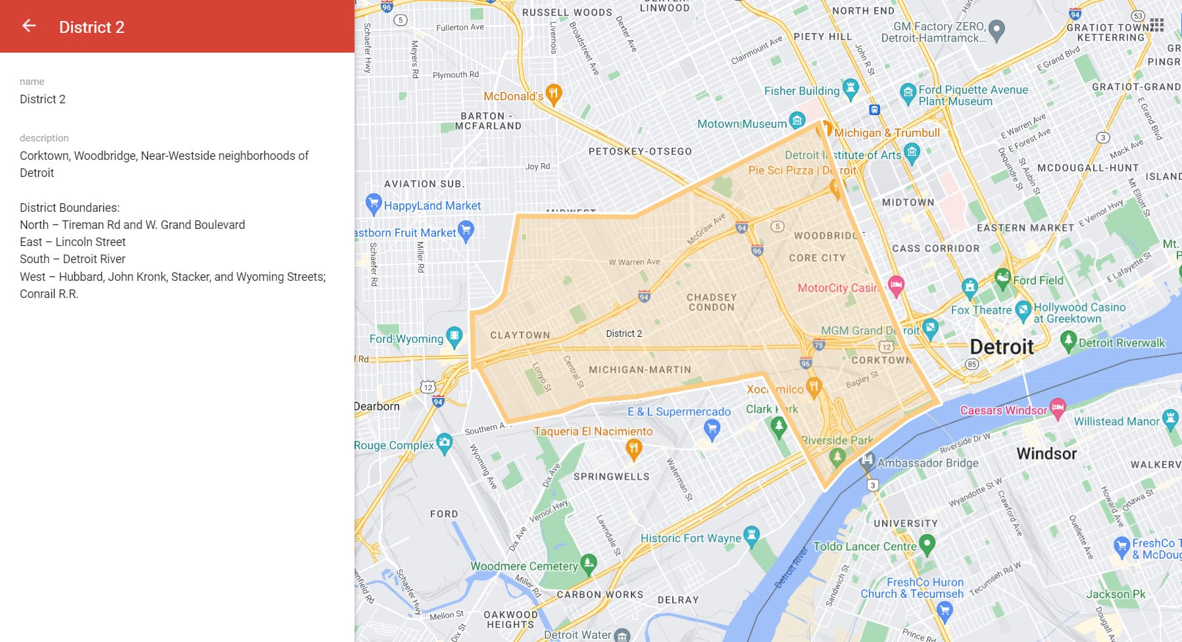The width and height of the screenshot is (1182, 642).
Task: Open the Ford-Wyoming marker icon
Action: (x=454, y=336)
